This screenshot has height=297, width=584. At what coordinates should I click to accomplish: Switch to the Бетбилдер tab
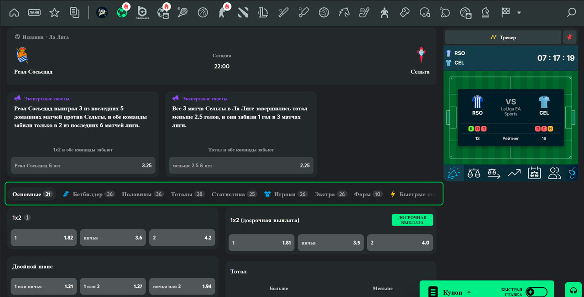pyautogui.click(x=89, y=194)
